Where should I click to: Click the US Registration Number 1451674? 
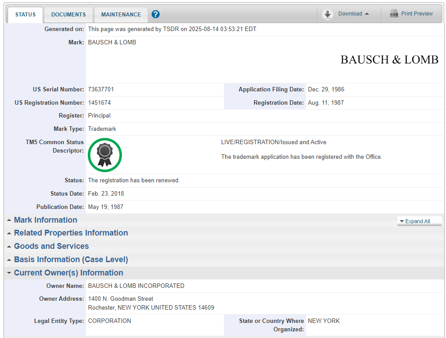pos(99,103)
